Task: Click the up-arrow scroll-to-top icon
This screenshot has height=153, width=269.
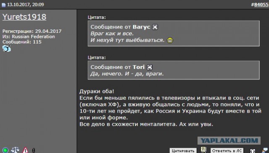Action: click(x=252, y=151)
